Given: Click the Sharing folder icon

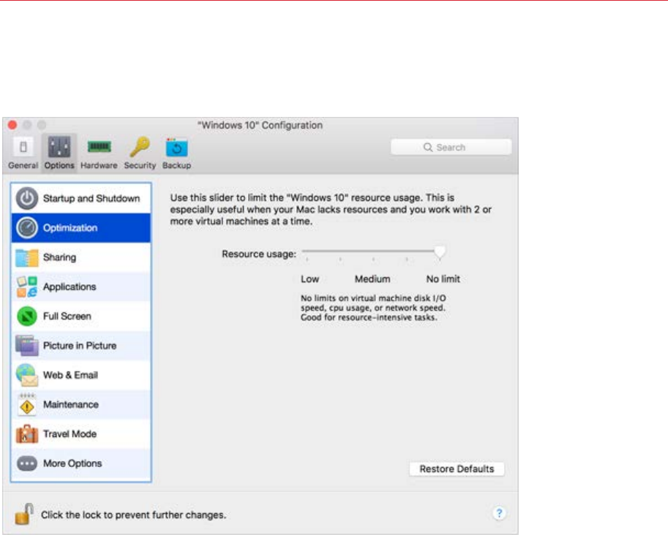Looking at the screenshot, I should (27, 257).
